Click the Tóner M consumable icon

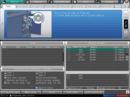37,73
